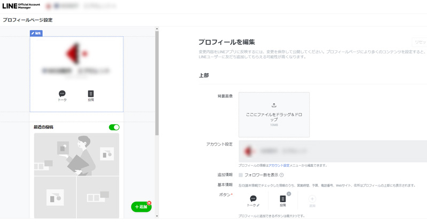Toggle off the 最近の投稿 switch

pos(114,127)
